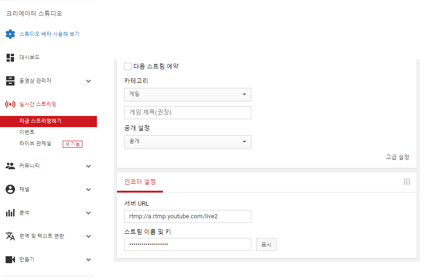Image resolution: width=425 pixels, height=280 pixels.
Task: Click the translation icon
Action: (10, 236)
